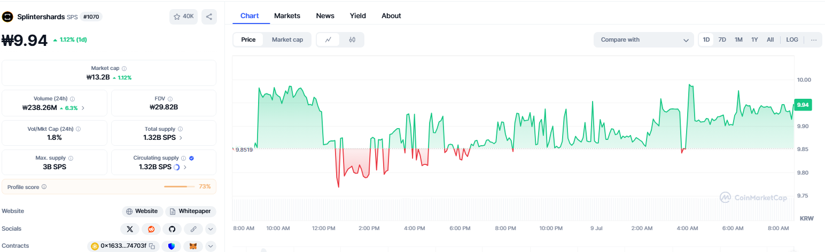Expand Volume (24h) details arrow
Image resolution: width=825 pixels, height=252 pixels.
tap(83, 108)
